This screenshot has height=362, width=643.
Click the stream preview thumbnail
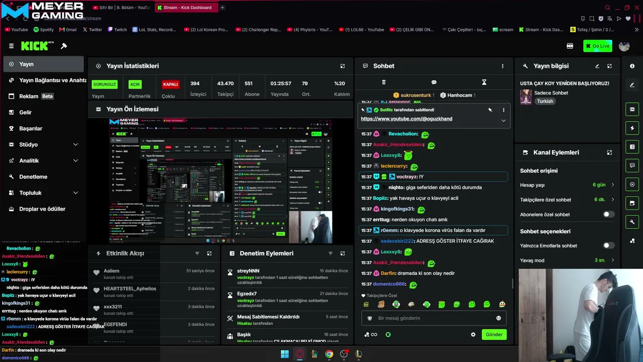coord(221,181)
